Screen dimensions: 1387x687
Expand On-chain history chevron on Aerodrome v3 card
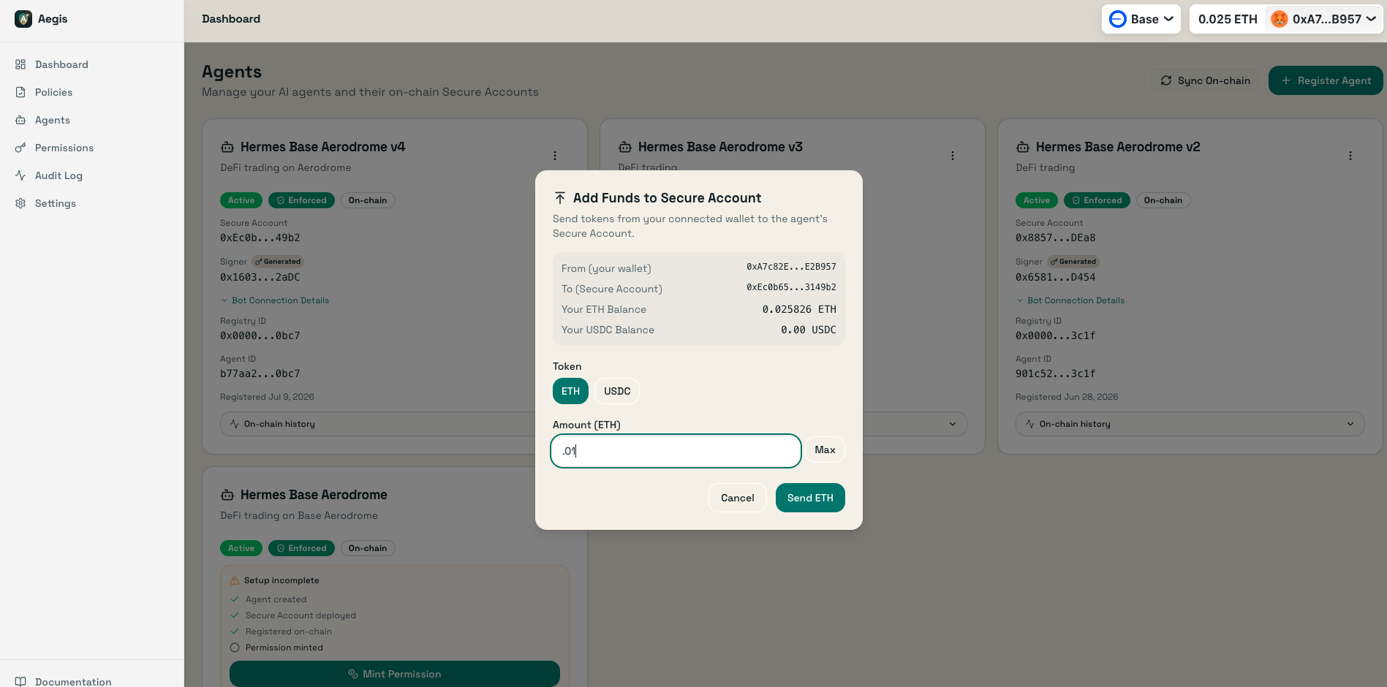[953, 424]
